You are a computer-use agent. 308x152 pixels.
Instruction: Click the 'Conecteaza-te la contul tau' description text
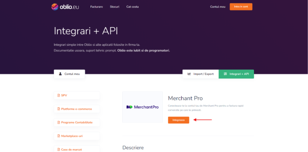[x=206, y=108]
